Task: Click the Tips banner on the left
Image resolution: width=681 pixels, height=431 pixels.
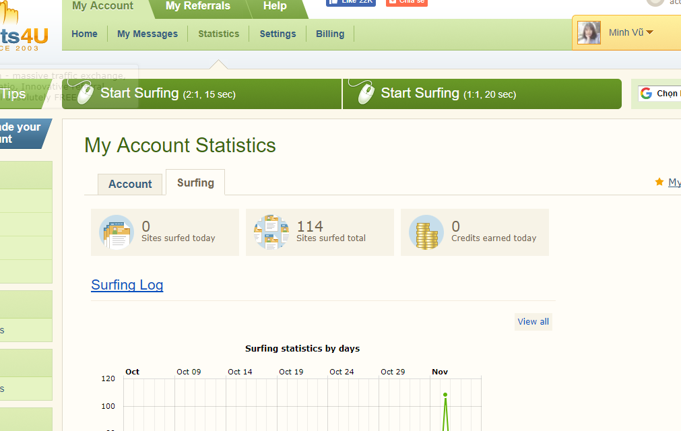Action: (23, 94)
